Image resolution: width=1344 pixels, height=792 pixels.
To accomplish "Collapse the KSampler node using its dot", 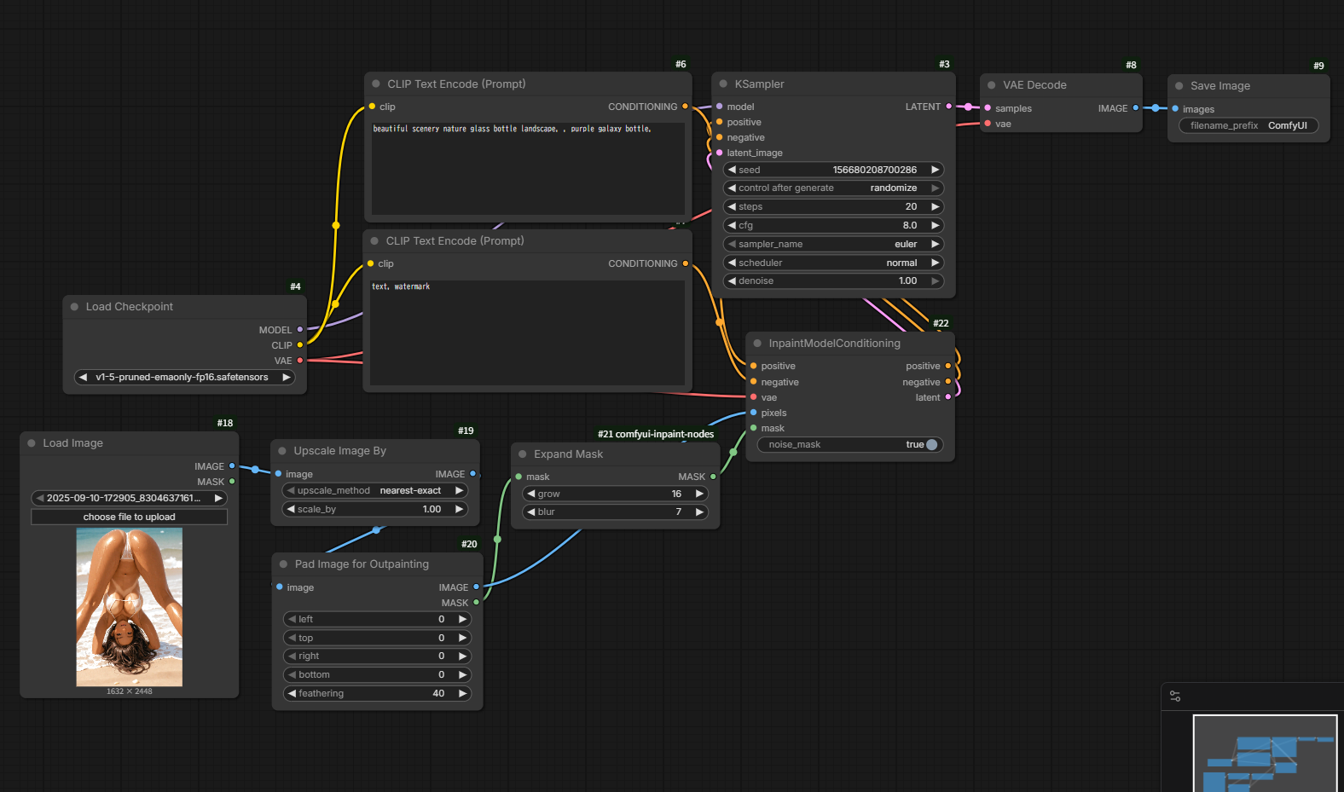I will (x=723, y=84).
